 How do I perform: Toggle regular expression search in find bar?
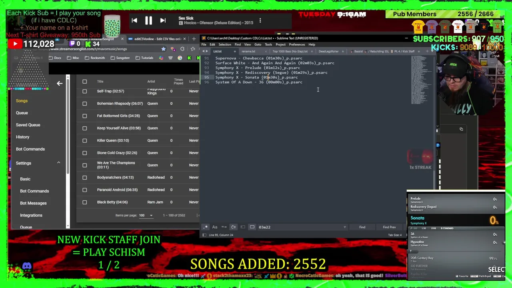click(x=205, y=227)
